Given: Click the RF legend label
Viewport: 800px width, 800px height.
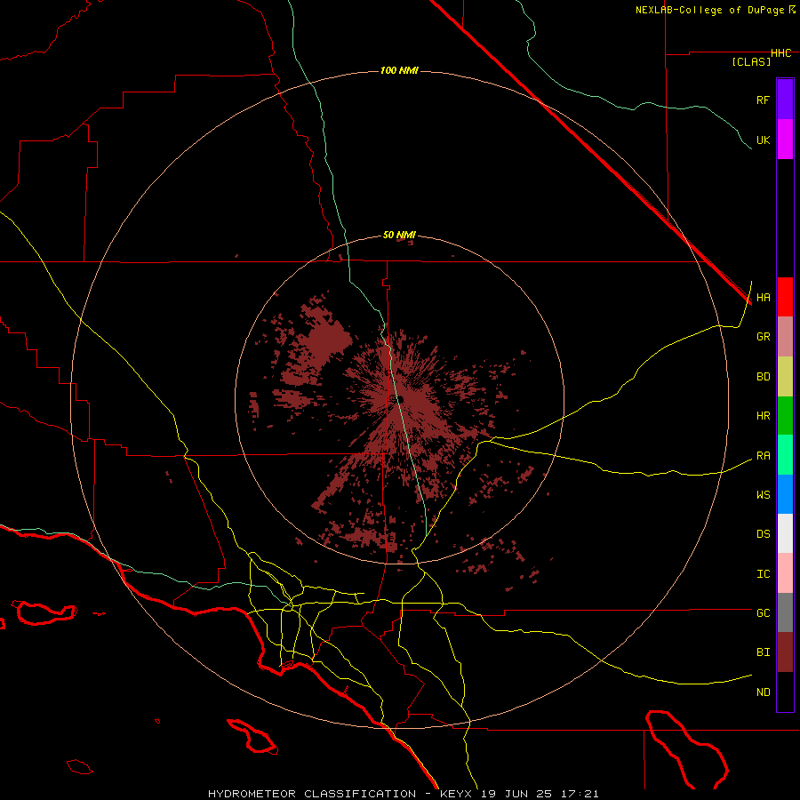Looking at the screenshot, I should tap(763, 100).
